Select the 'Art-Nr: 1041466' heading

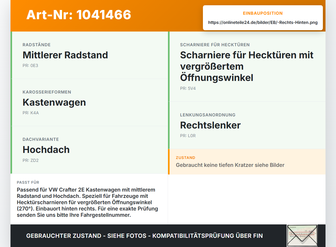click(79, 15)
